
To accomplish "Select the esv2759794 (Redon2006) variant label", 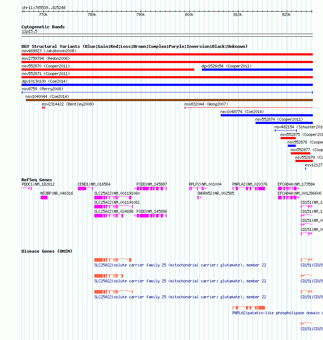I will coord(46,58).
